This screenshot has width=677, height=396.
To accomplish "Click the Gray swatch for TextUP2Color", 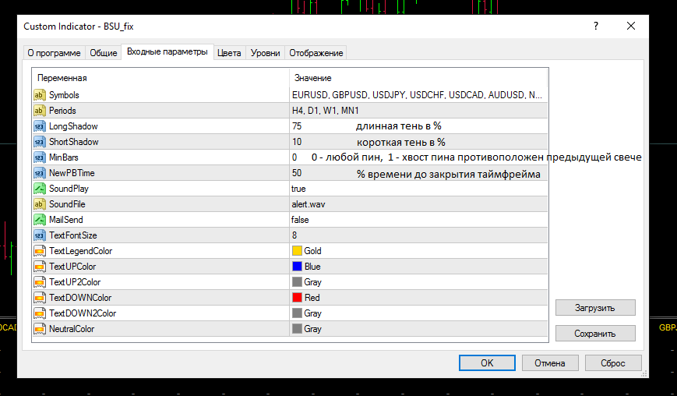I will point(297,281).
